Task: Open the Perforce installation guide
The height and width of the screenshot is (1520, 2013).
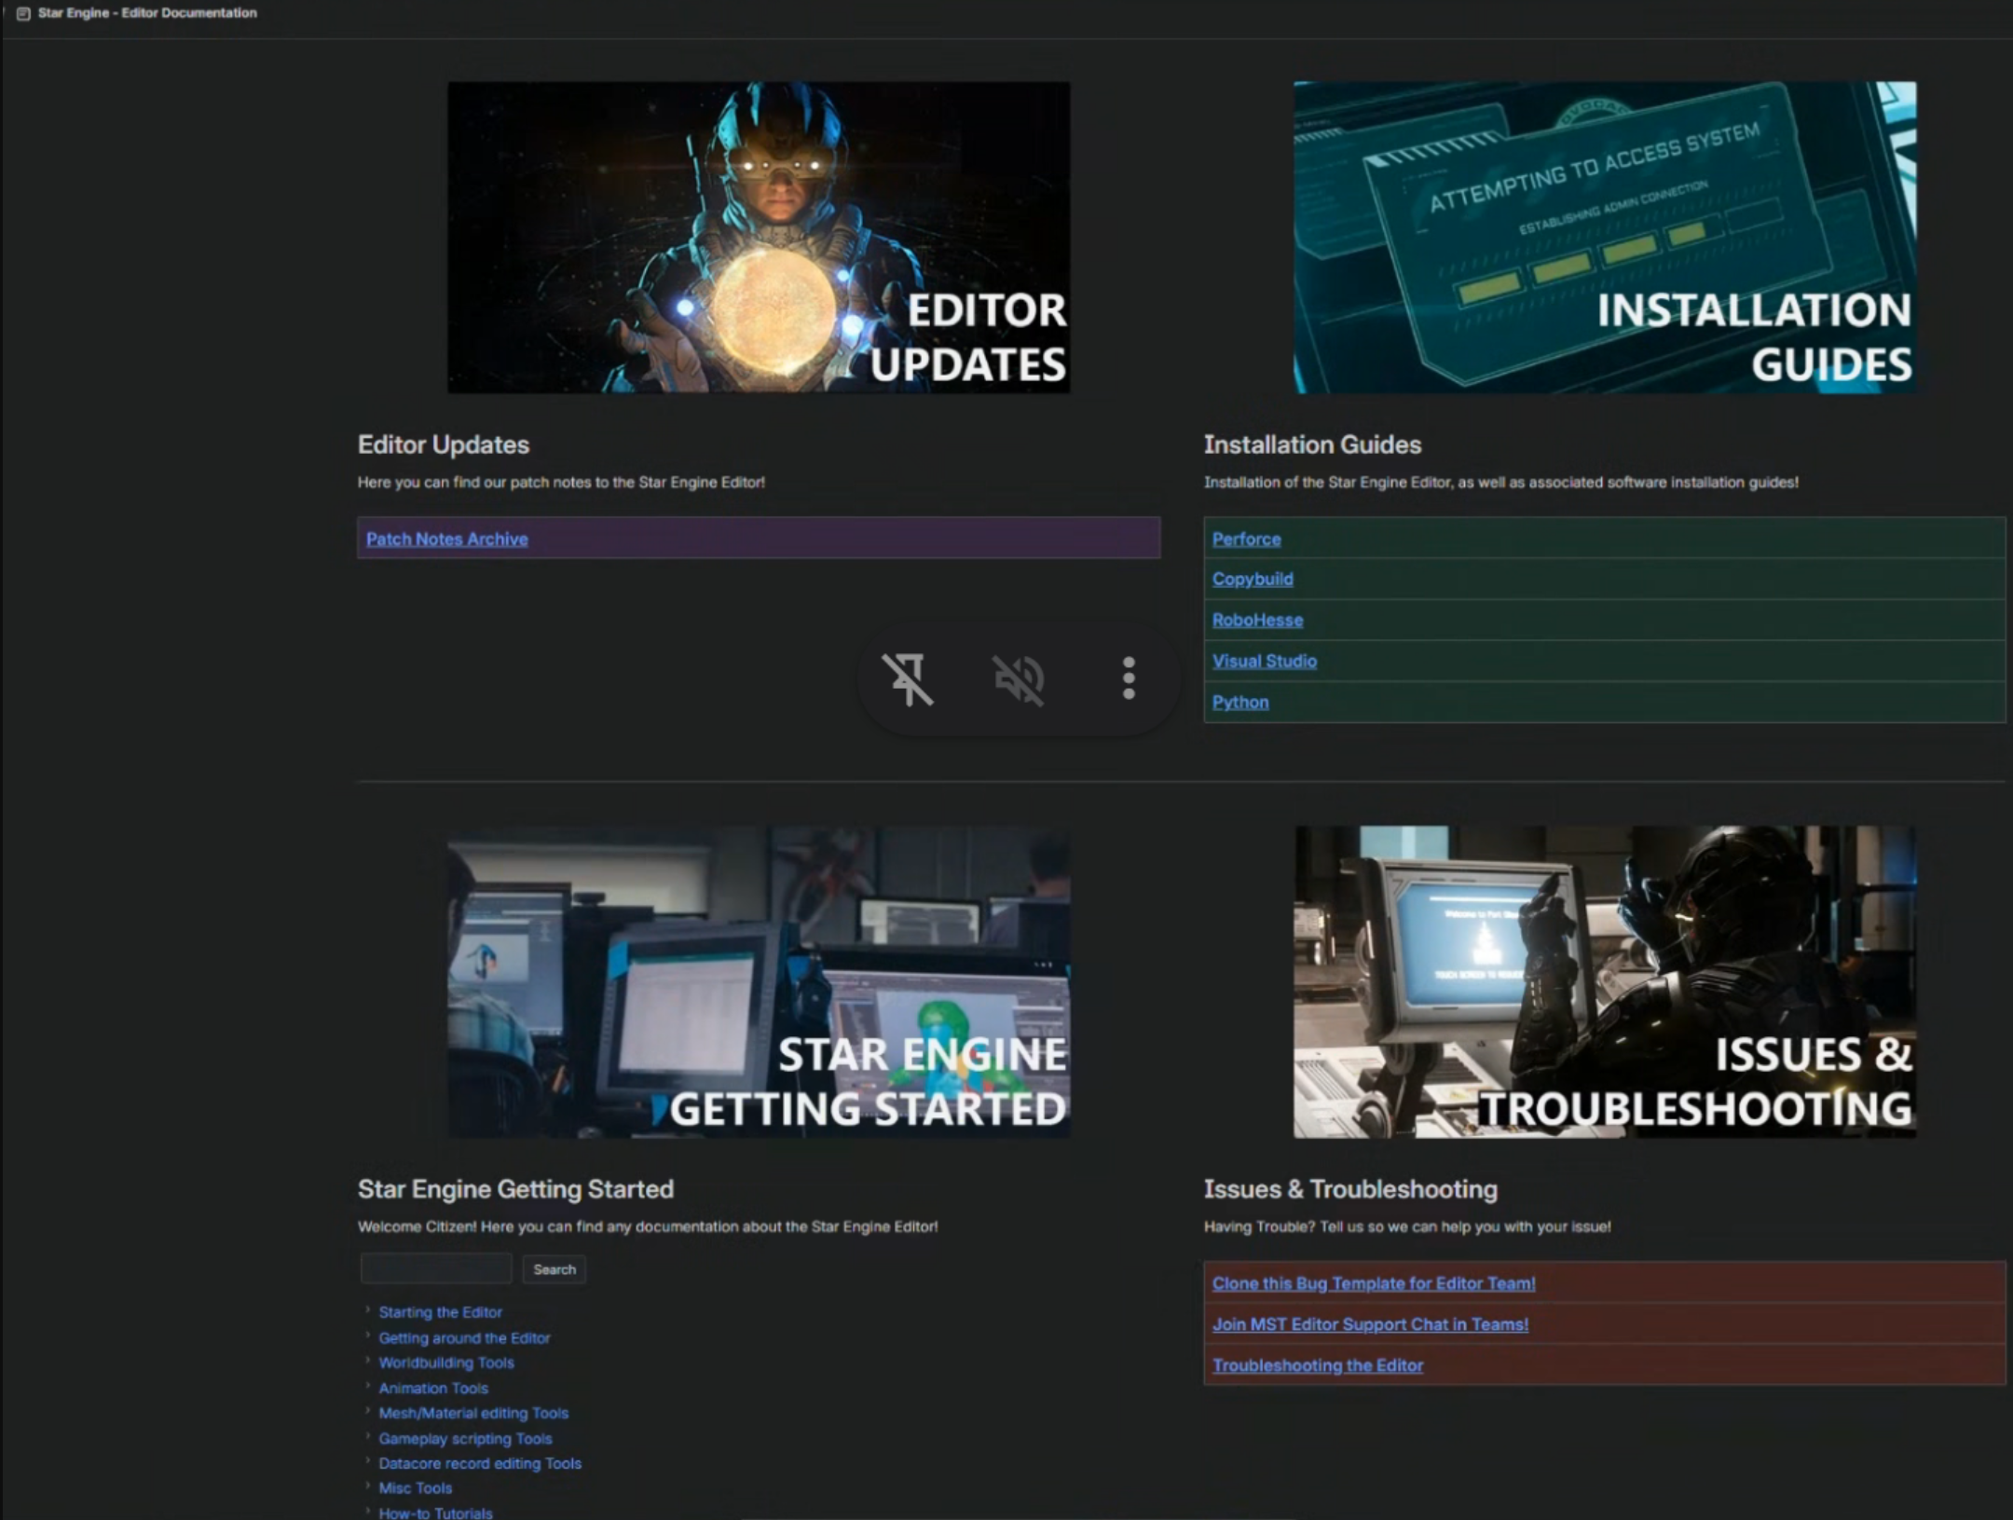Action: coord(1246,539)
